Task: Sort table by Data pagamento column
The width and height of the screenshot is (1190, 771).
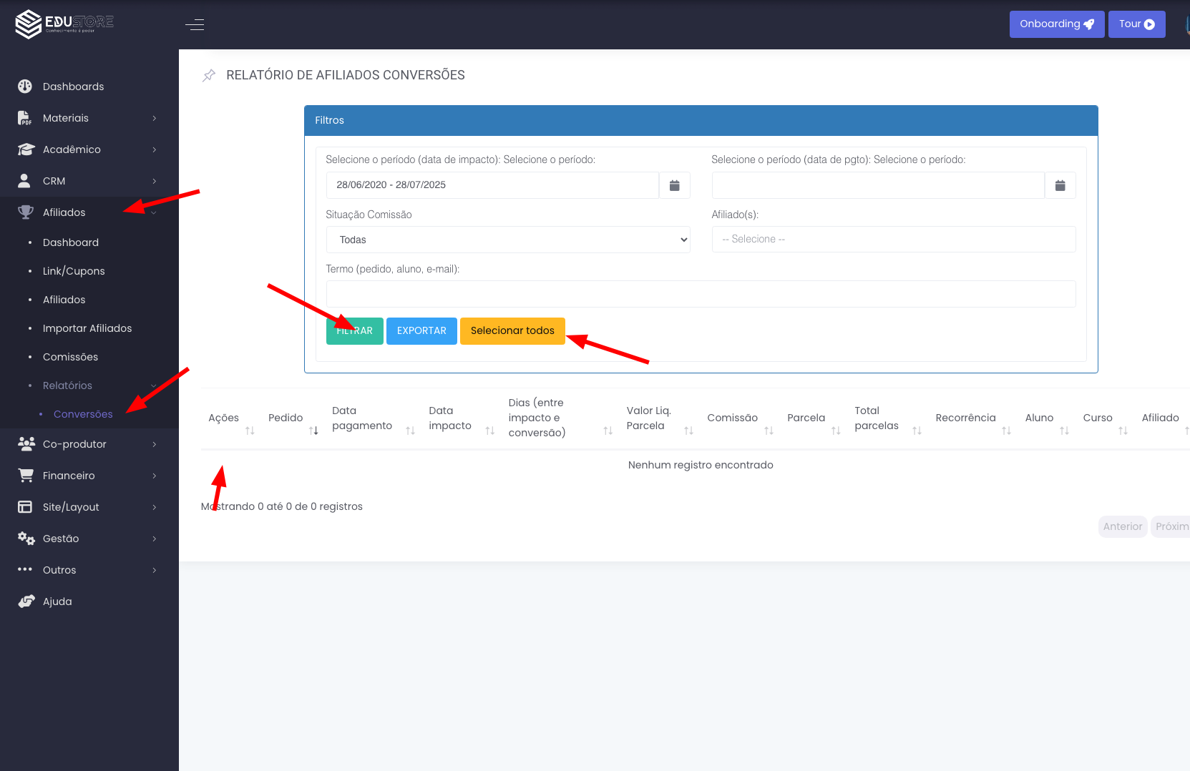Action: click(x=410, y=430)
